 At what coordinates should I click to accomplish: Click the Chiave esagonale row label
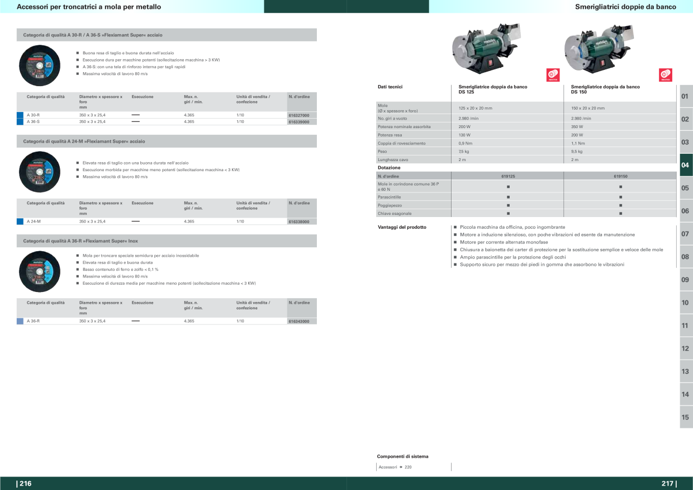click(x=395, y=213)
